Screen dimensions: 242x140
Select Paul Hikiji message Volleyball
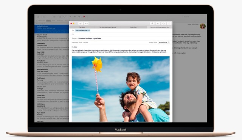[51, 55]
